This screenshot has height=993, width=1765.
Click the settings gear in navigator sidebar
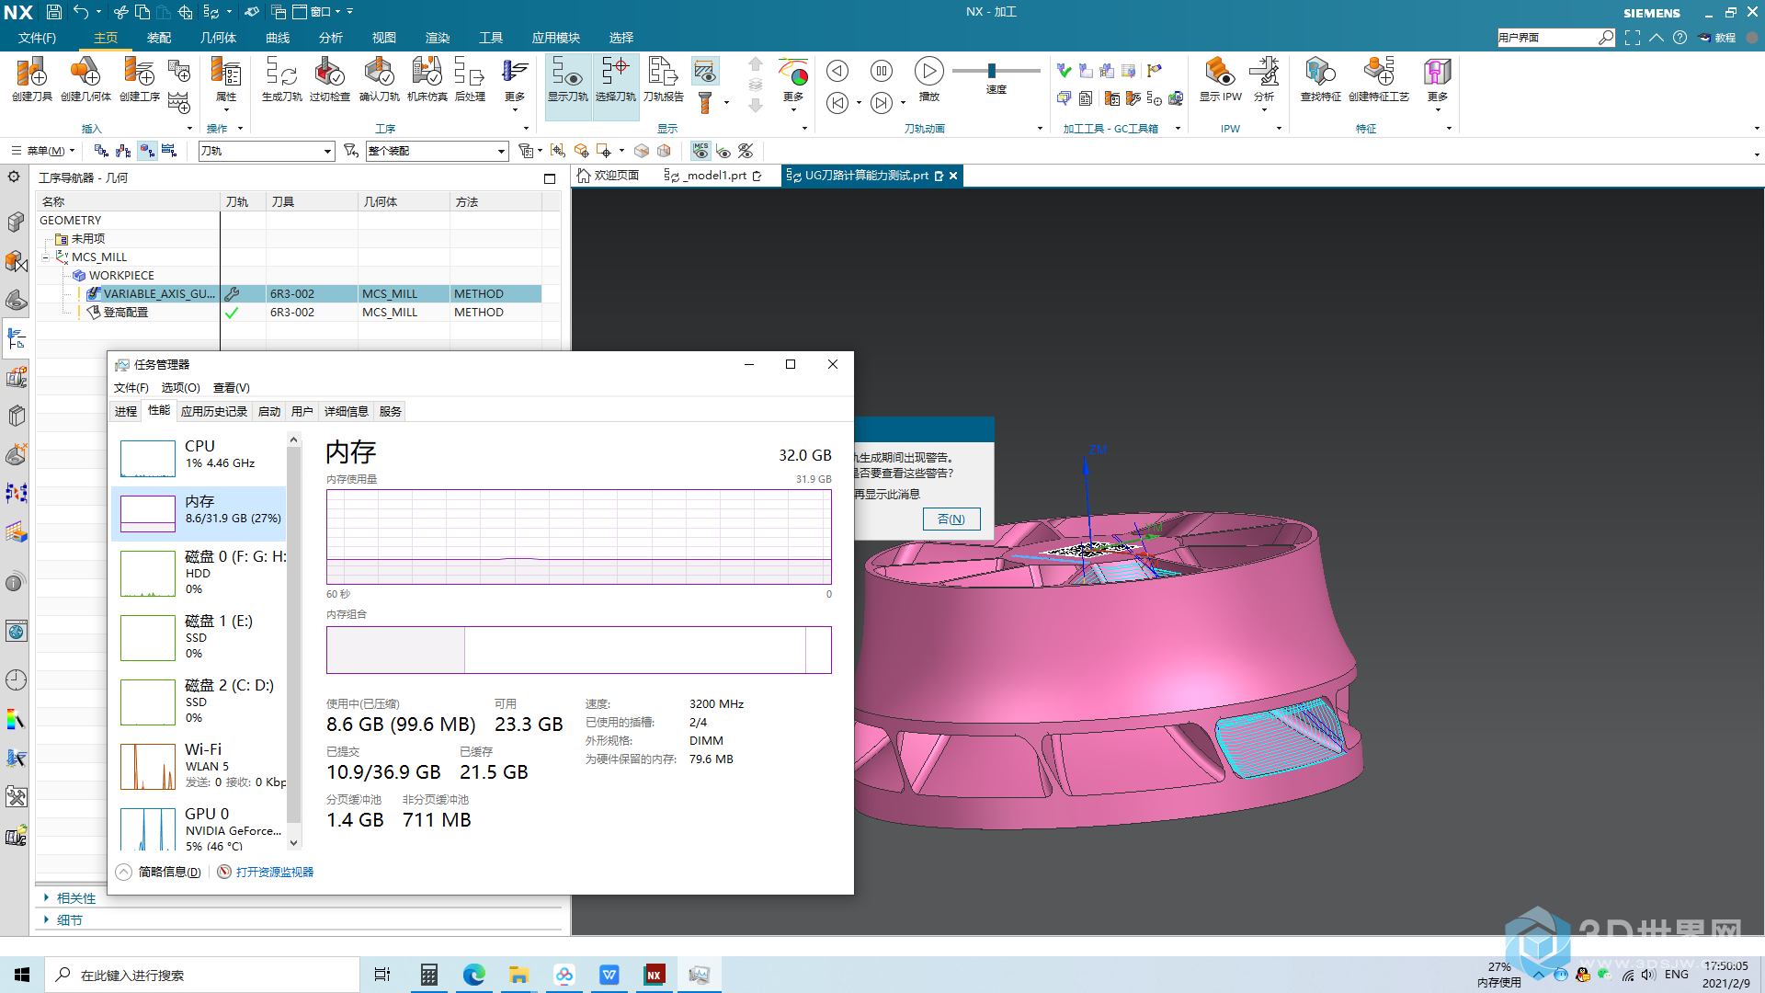(x=15, y=177)
